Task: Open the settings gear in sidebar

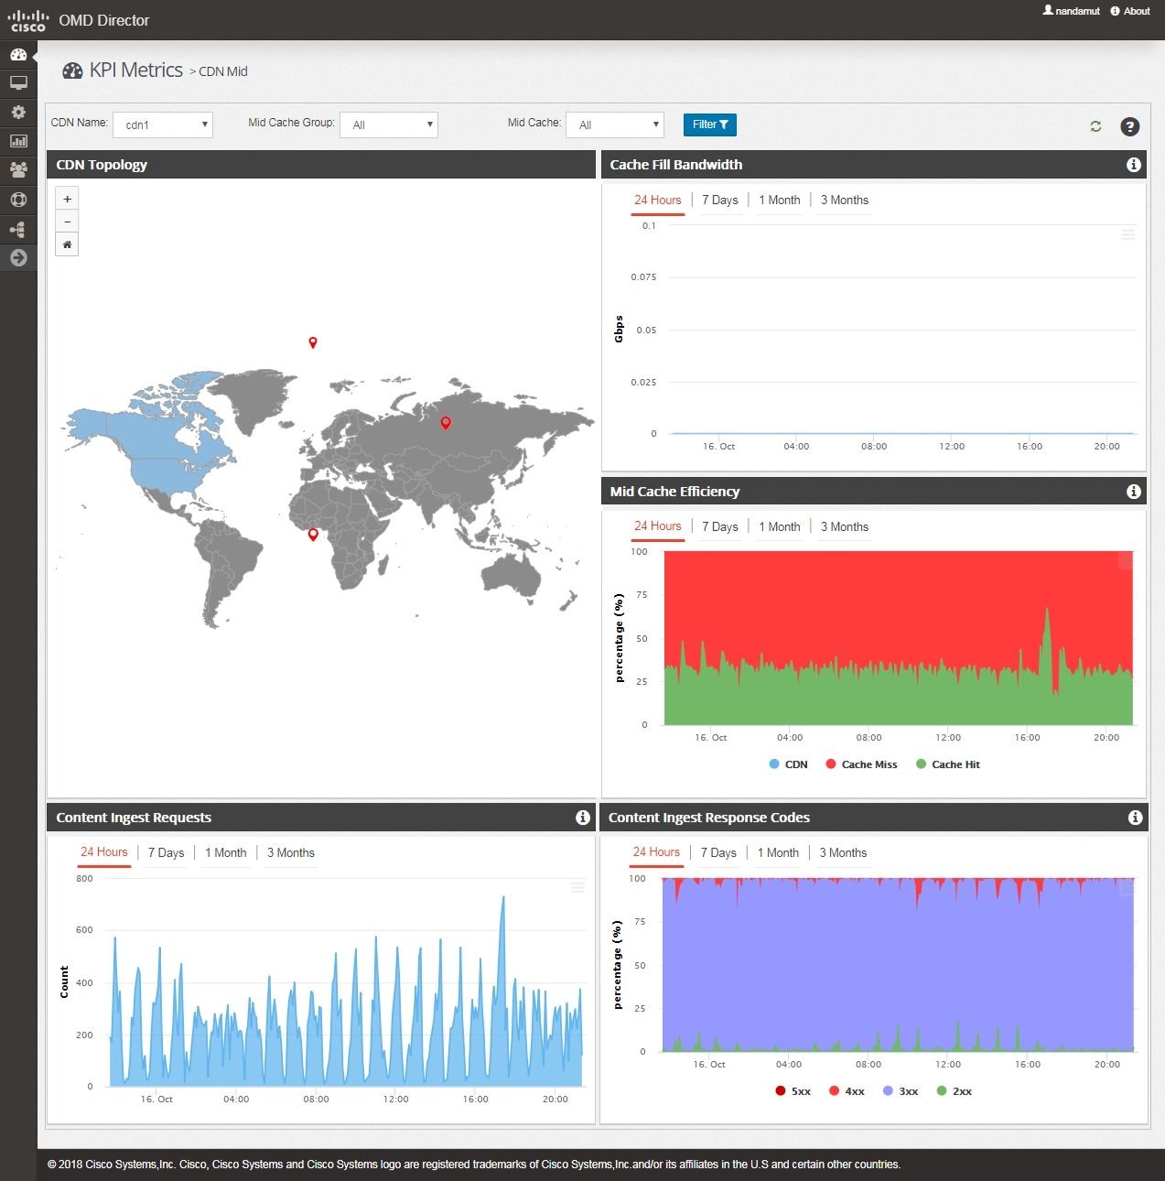Action: point(18,113)
